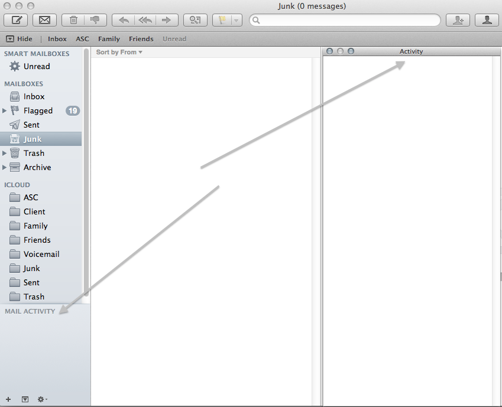Screen dimensions: 502x407
Task: Open iCloud Trash folder
Action: [41, 297]
